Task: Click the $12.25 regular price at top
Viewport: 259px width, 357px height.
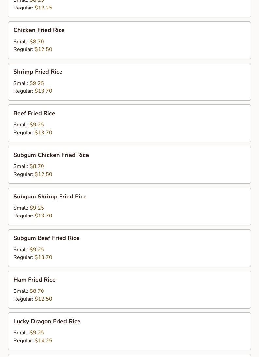Action: coord(43,8)
